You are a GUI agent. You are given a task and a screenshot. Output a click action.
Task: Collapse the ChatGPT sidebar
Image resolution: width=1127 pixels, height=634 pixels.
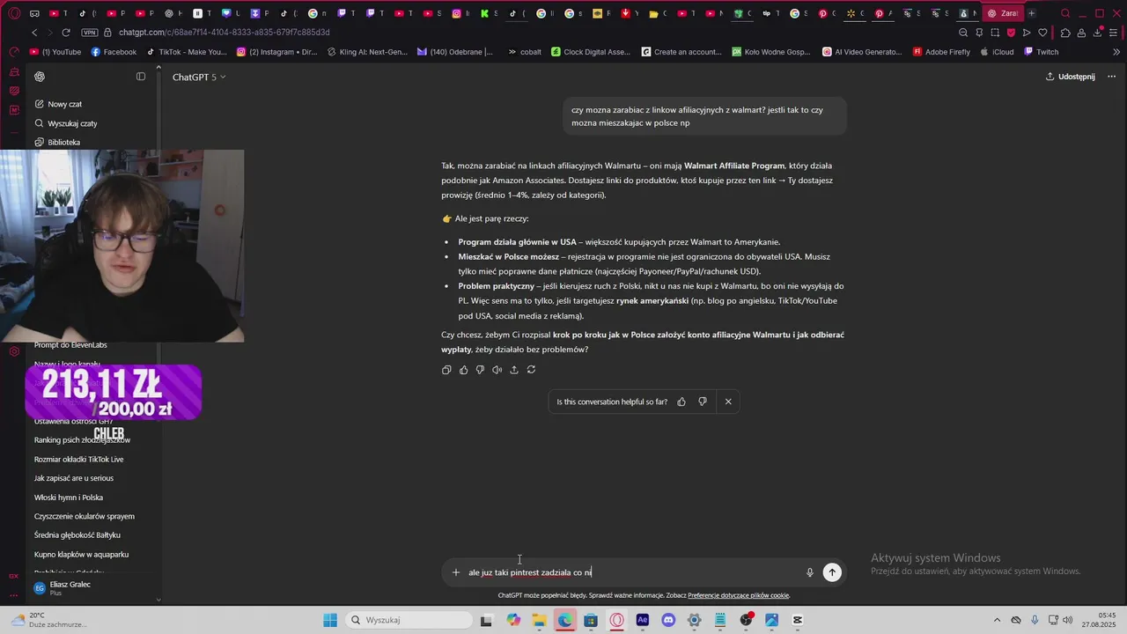[x=141, y=77]
